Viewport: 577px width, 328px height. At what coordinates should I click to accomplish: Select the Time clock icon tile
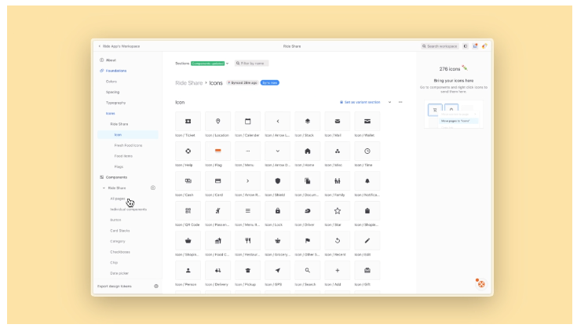pyautogui.click(x=367, y=151)
